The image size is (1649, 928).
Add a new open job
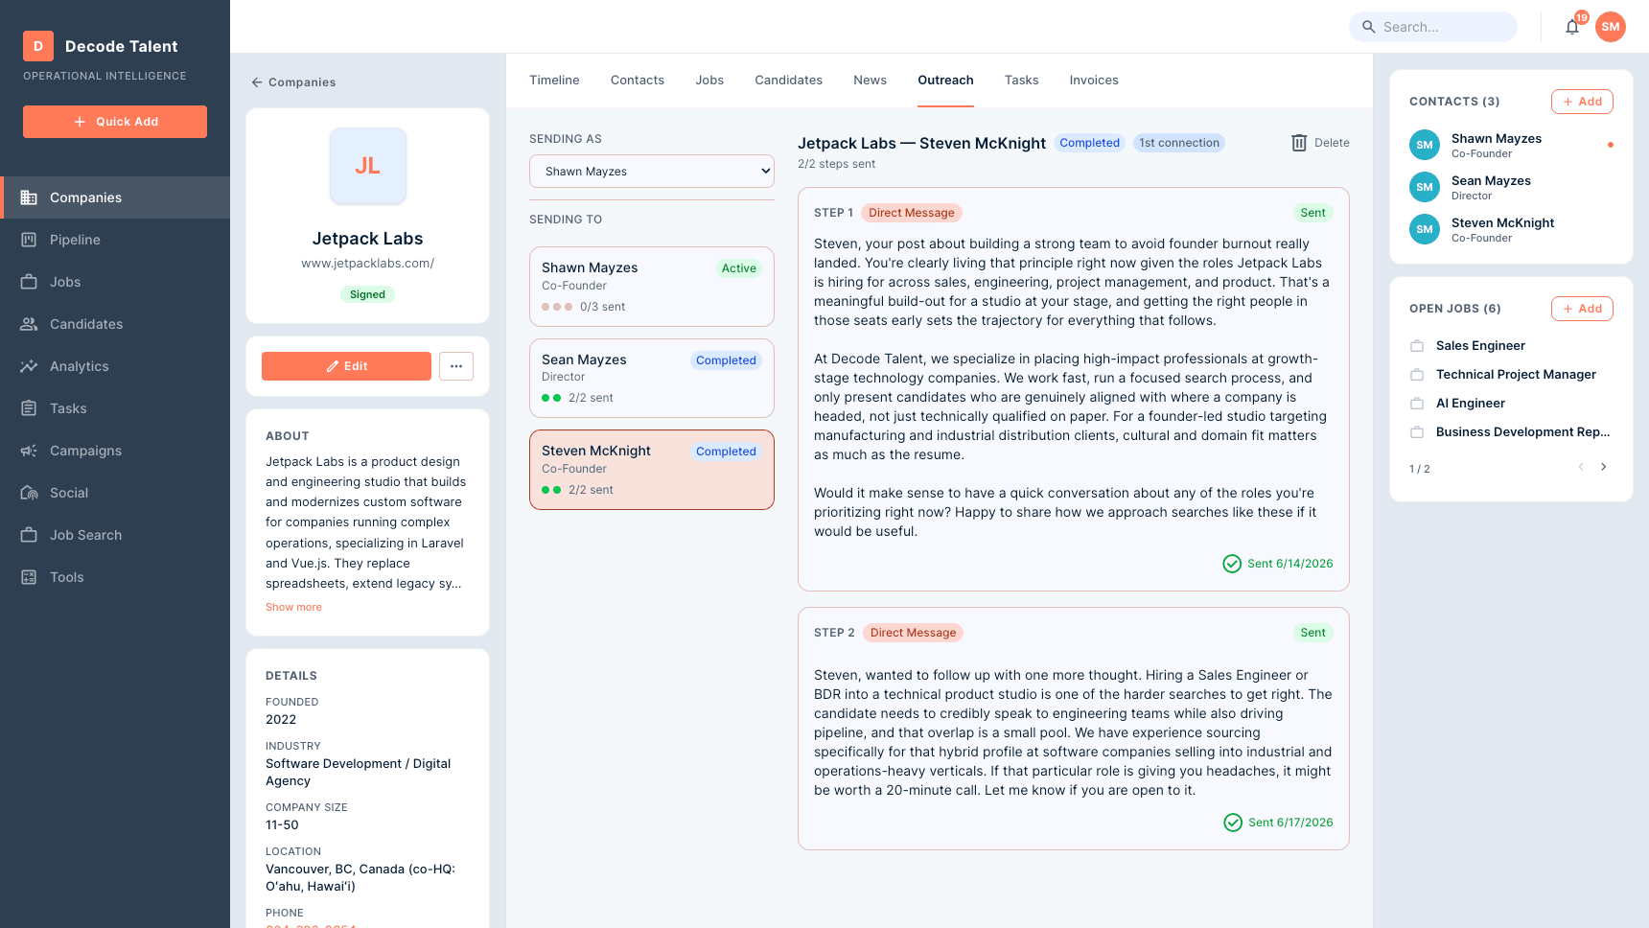(1582, 309)
